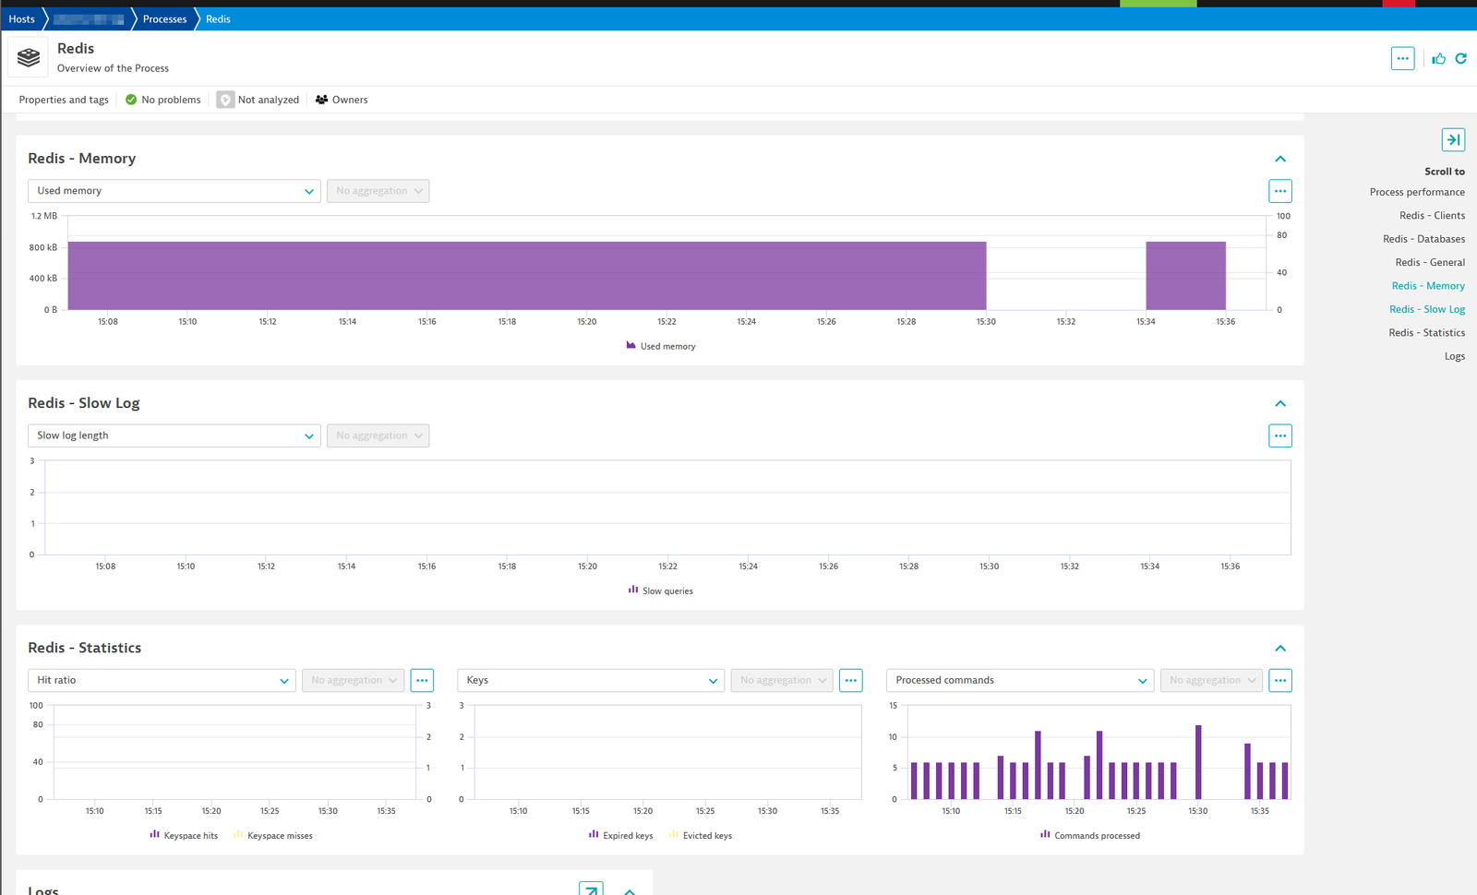Jump to Redis - Slow Log via side links

1427,309
